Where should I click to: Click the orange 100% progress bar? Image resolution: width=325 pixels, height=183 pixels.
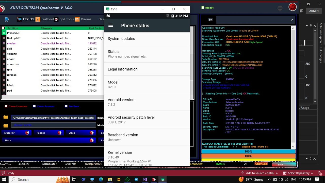coord(248,156)
